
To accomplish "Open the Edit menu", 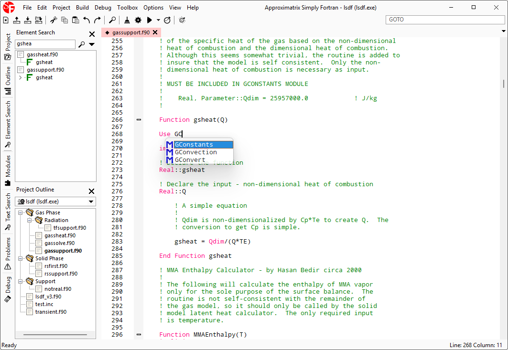I will [x=42, y=8].
